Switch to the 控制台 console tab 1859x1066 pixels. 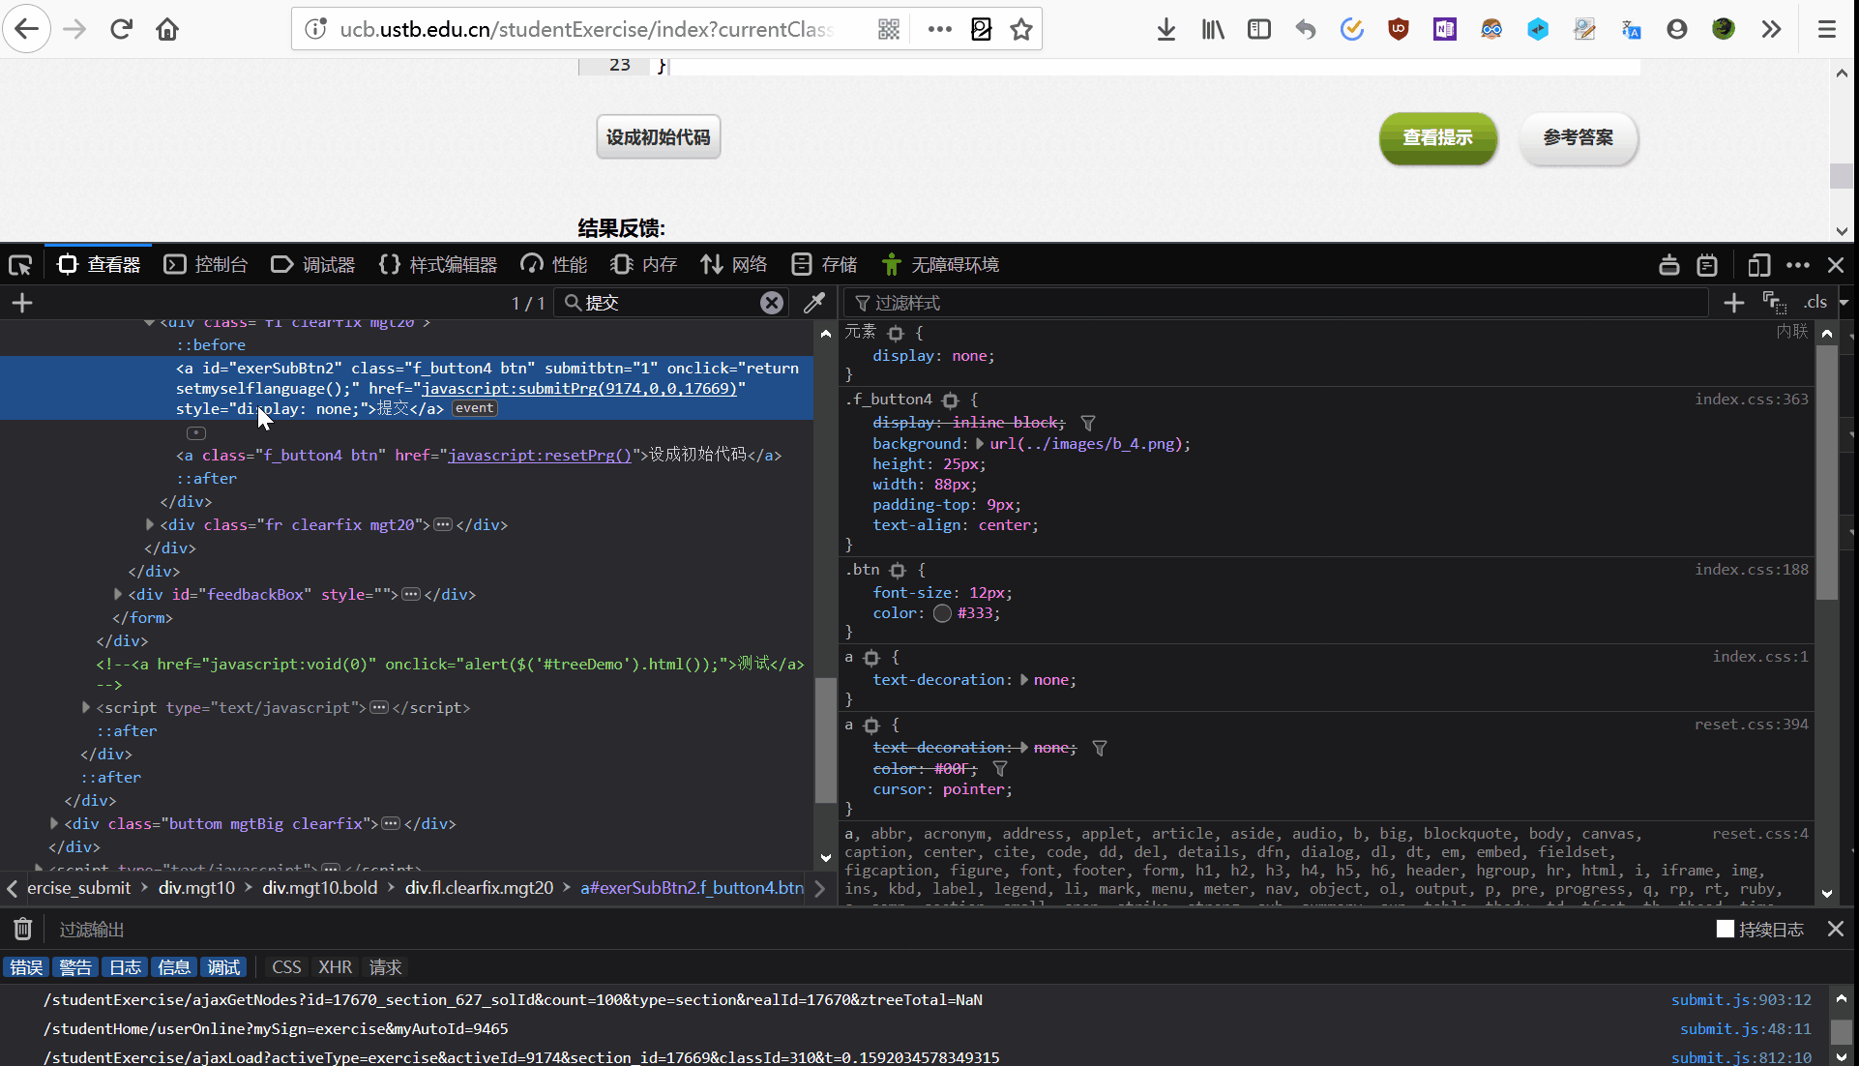coord(206,265)
